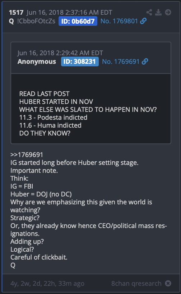Click the Jun 16, 2018 2:37:16 AM EDT timestamp

coord(69,13)
